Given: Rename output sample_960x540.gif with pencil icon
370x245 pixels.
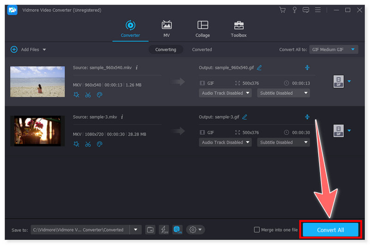Looking at the screenshot, I should pyautogui.click(x=259, y=67).
